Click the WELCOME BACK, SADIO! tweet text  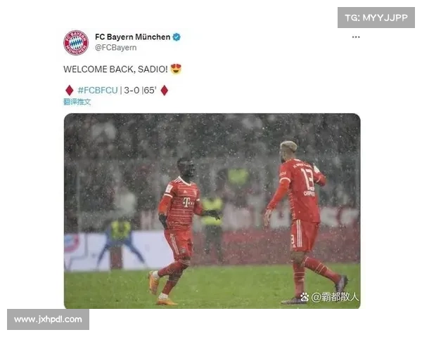[x=116, y=70]
